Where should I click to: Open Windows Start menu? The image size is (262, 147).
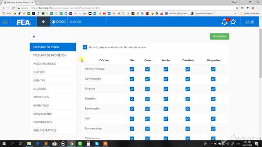pos(4,143)
